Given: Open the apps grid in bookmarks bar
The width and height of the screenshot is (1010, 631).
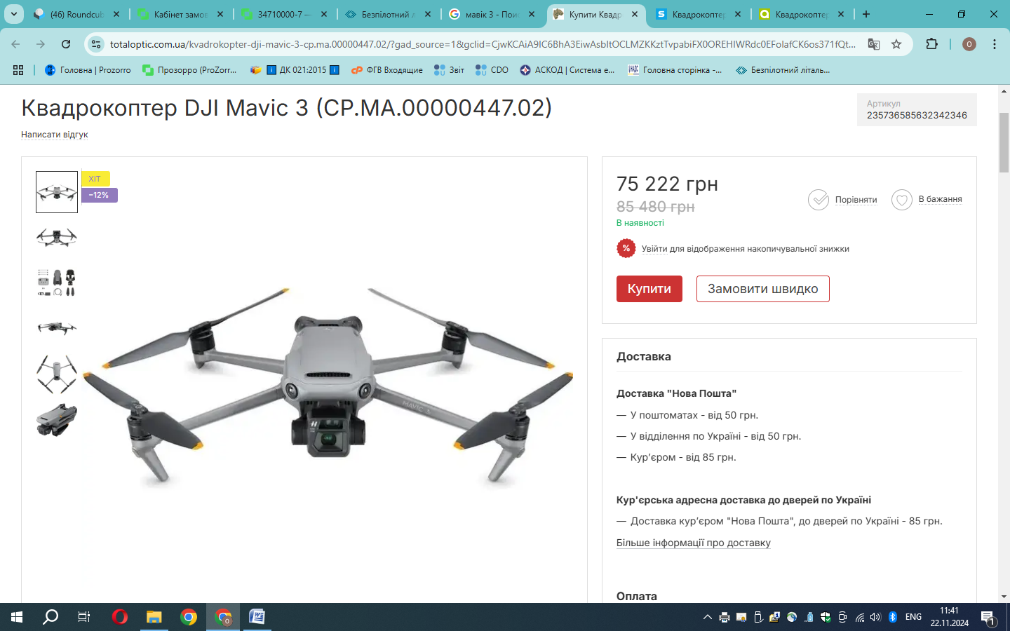Looking at the screenshot, I should [x=18, y=70].
